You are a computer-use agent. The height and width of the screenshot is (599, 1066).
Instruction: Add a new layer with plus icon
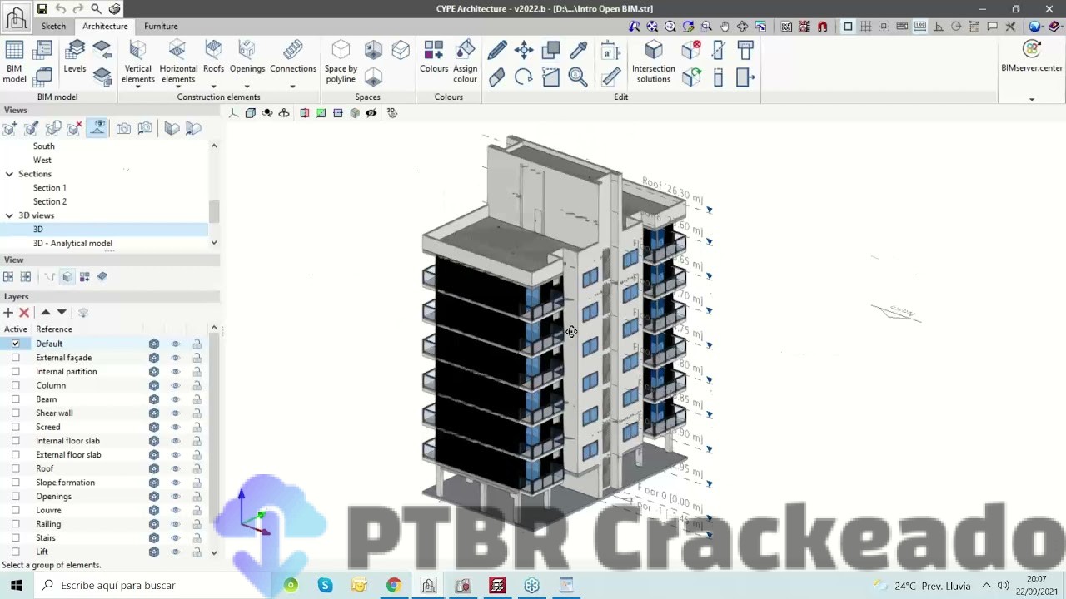click(8, 313)
